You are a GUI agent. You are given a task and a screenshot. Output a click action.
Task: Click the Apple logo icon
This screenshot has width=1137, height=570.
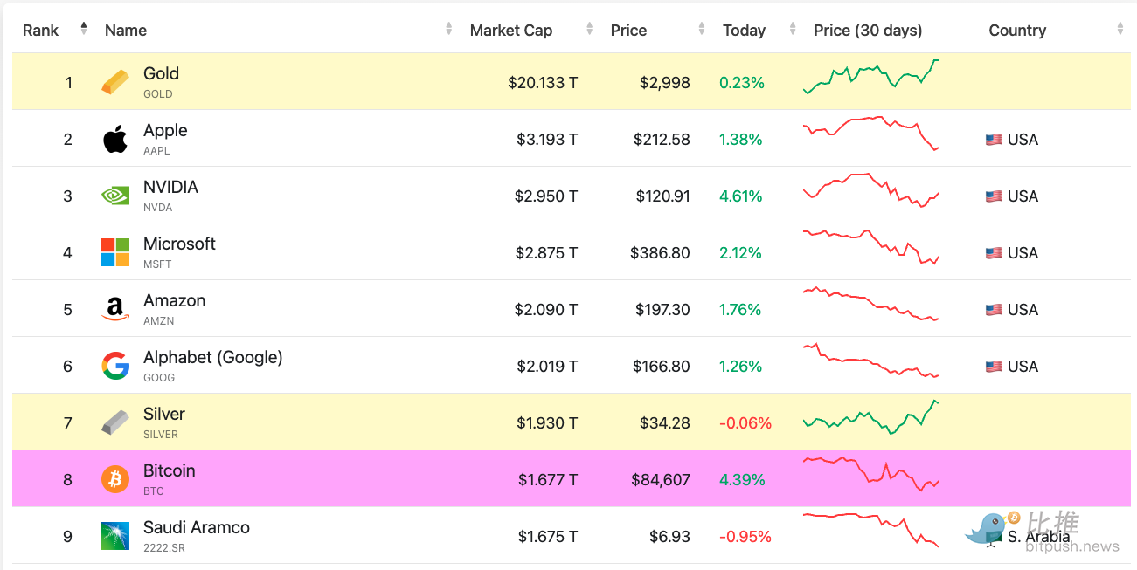115,140
